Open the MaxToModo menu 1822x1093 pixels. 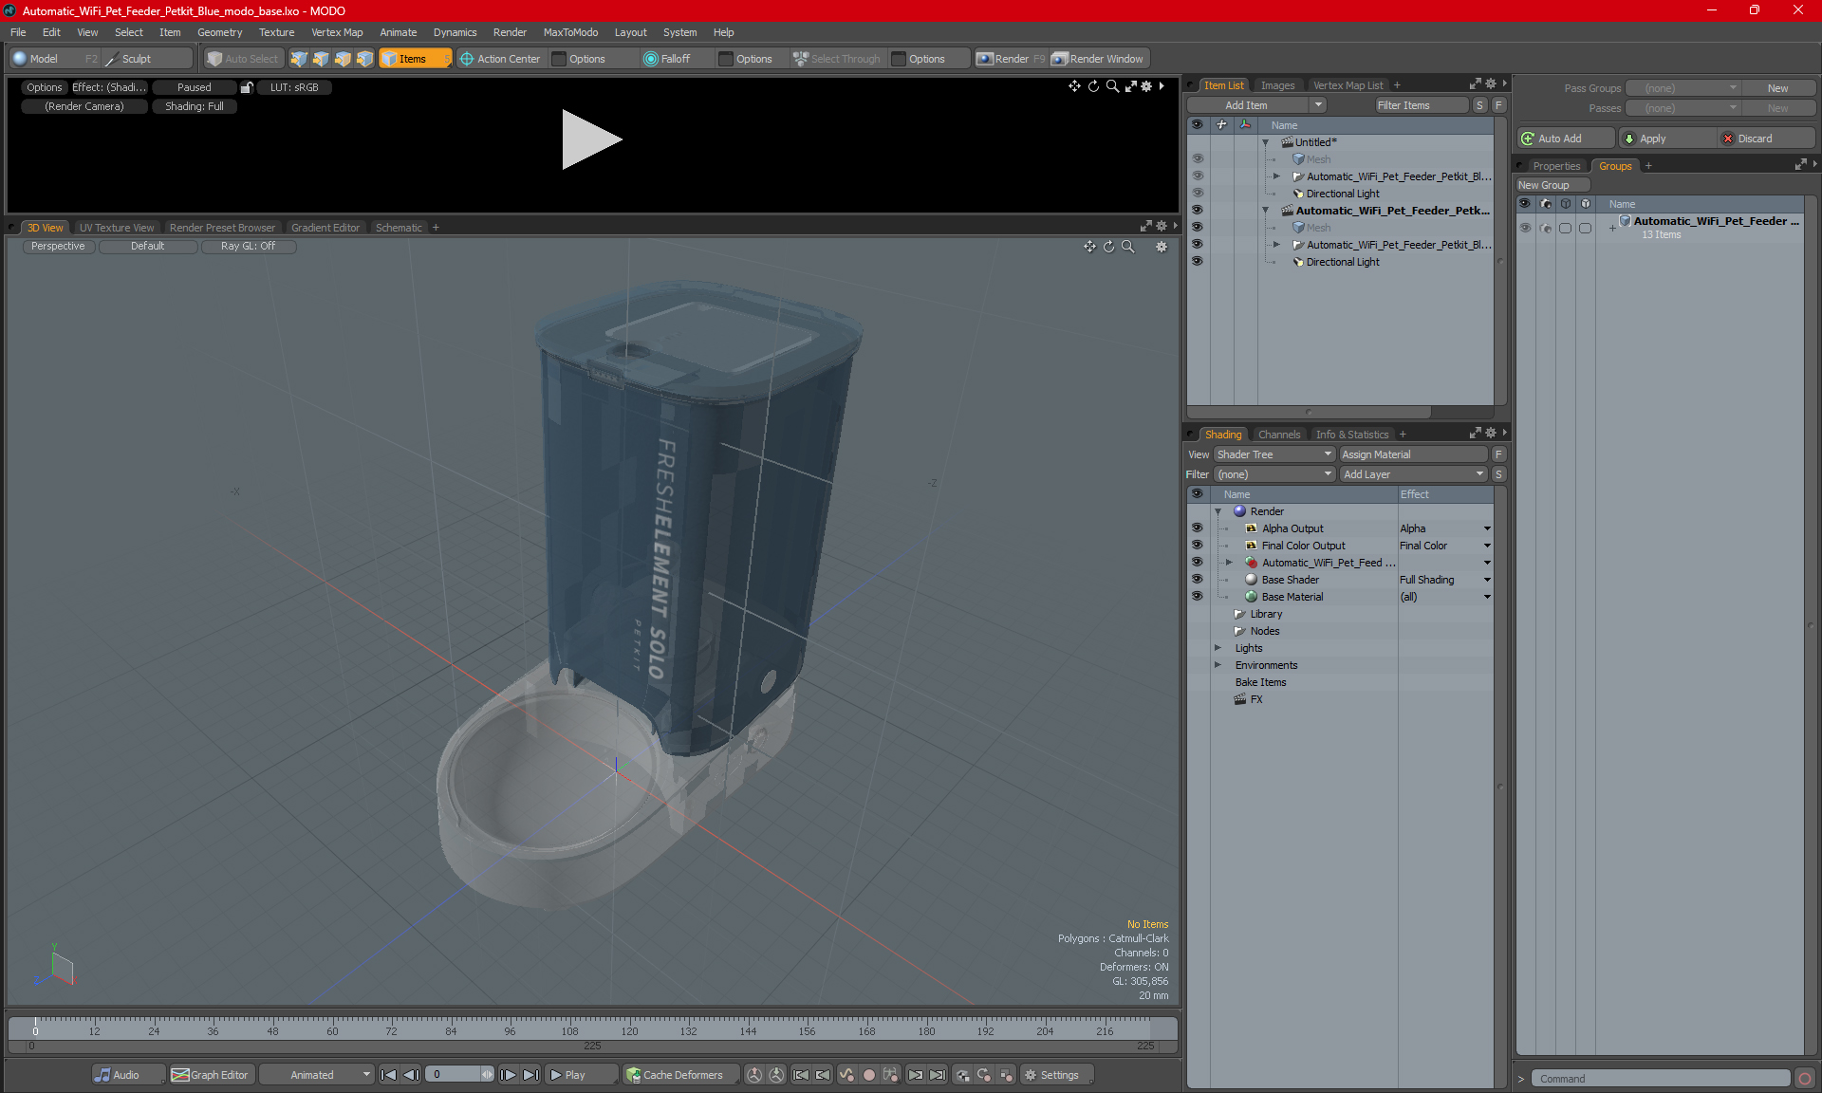[x=570, y=32]
